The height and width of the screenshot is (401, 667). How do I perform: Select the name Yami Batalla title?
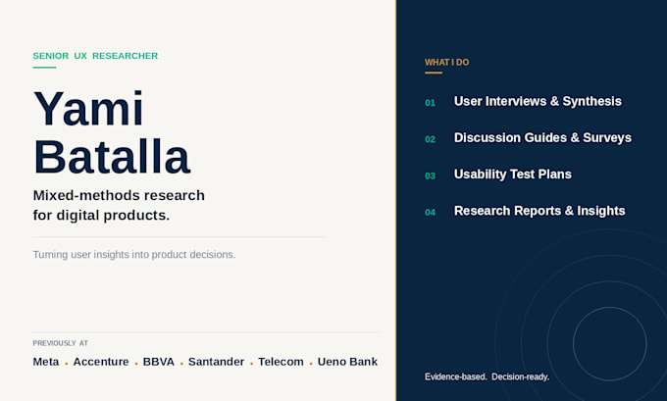tap(112, 132)
